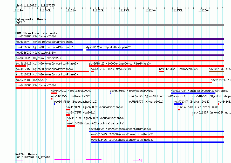Select variant label nsv4161608
This screenshot has height=163, width=231.
(x=96, y=118)
